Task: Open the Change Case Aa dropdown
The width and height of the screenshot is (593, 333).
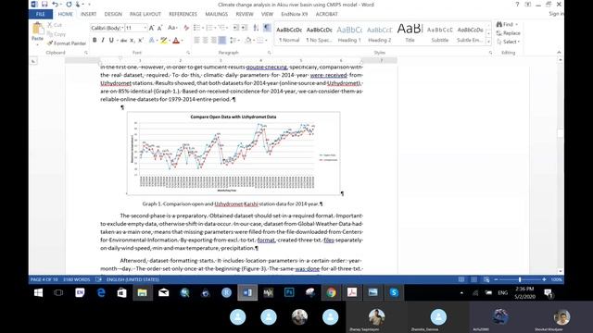Action: [172, 28]
